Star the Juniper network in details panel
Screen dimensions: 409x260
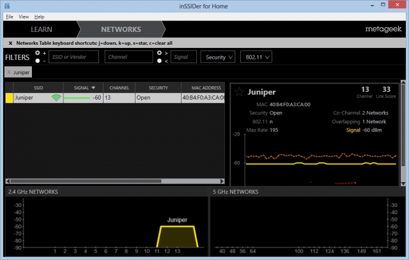click(239, 92)
